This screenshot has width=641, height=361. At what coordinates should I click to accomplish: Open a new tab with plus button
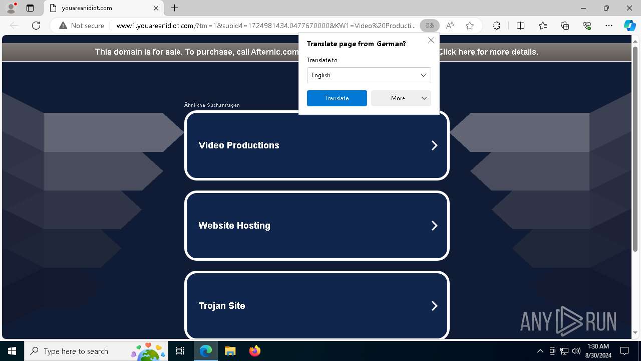[174, 8]
